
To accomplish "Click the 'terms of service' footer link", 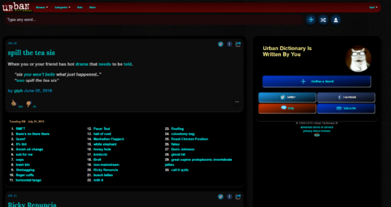I will tap(323, 127).
